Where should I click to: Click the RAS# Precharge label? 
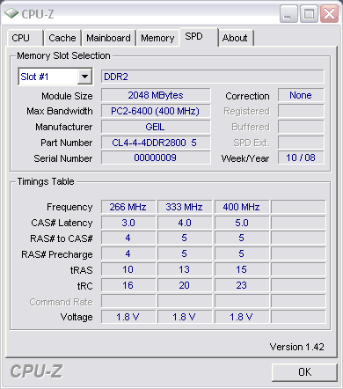pyautogui.click(x=57, y=254)
